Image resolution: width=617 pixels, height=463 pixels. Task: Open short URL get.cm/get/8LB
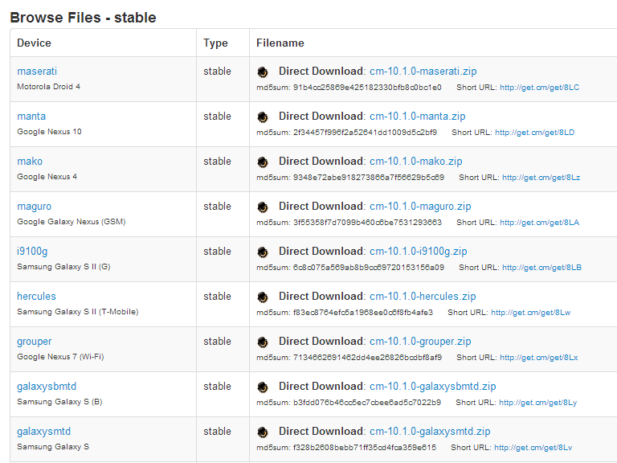(540, 268)
